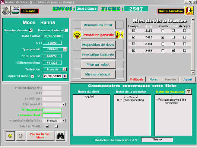This screenshot has height=148, width=197.
Task: Open the Propriétaire de la fiche dropdown
Action: coord(64,120)
